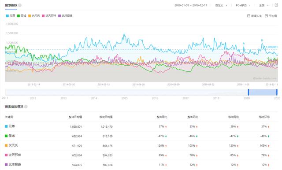This screenshot has width=282, height=170.
Task: Click the 整体日均值 column header
Action: click(75, 117)
